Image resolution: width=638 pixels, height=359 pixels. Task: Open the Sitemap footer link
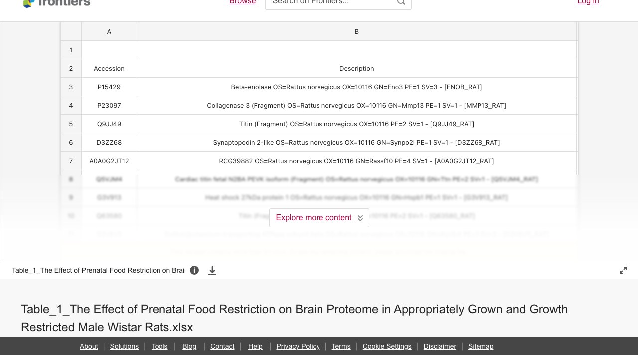point(480,346)
